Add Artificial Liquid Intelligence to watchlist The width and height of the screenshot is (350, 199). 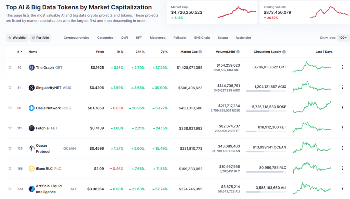point(10,188)
